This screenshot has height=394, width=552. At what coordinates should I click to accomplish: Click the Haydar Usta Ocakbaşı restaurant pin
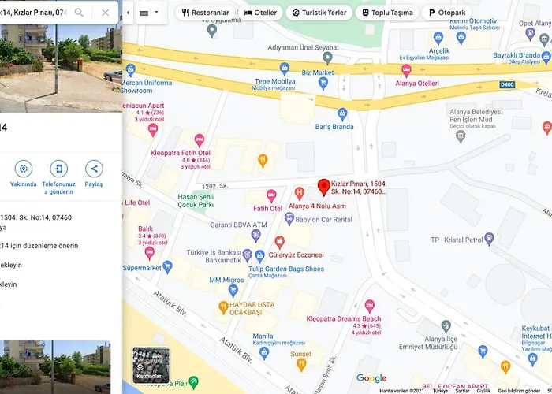pyautogui.click(x=223, y=307)
